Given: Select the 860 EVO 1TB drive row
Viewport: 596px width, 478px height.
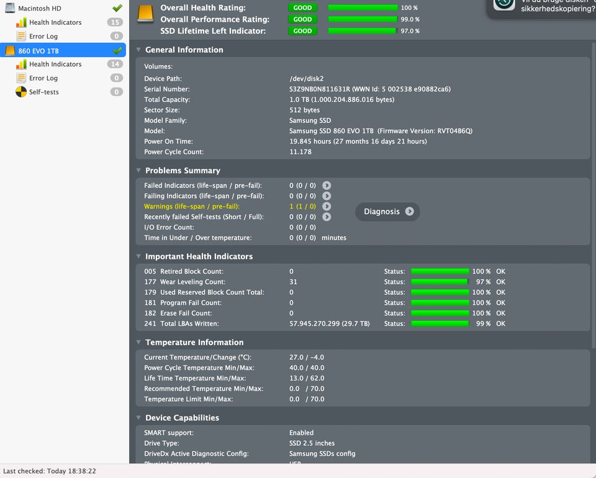Looking at the screenshot, I should pos(63,50).
